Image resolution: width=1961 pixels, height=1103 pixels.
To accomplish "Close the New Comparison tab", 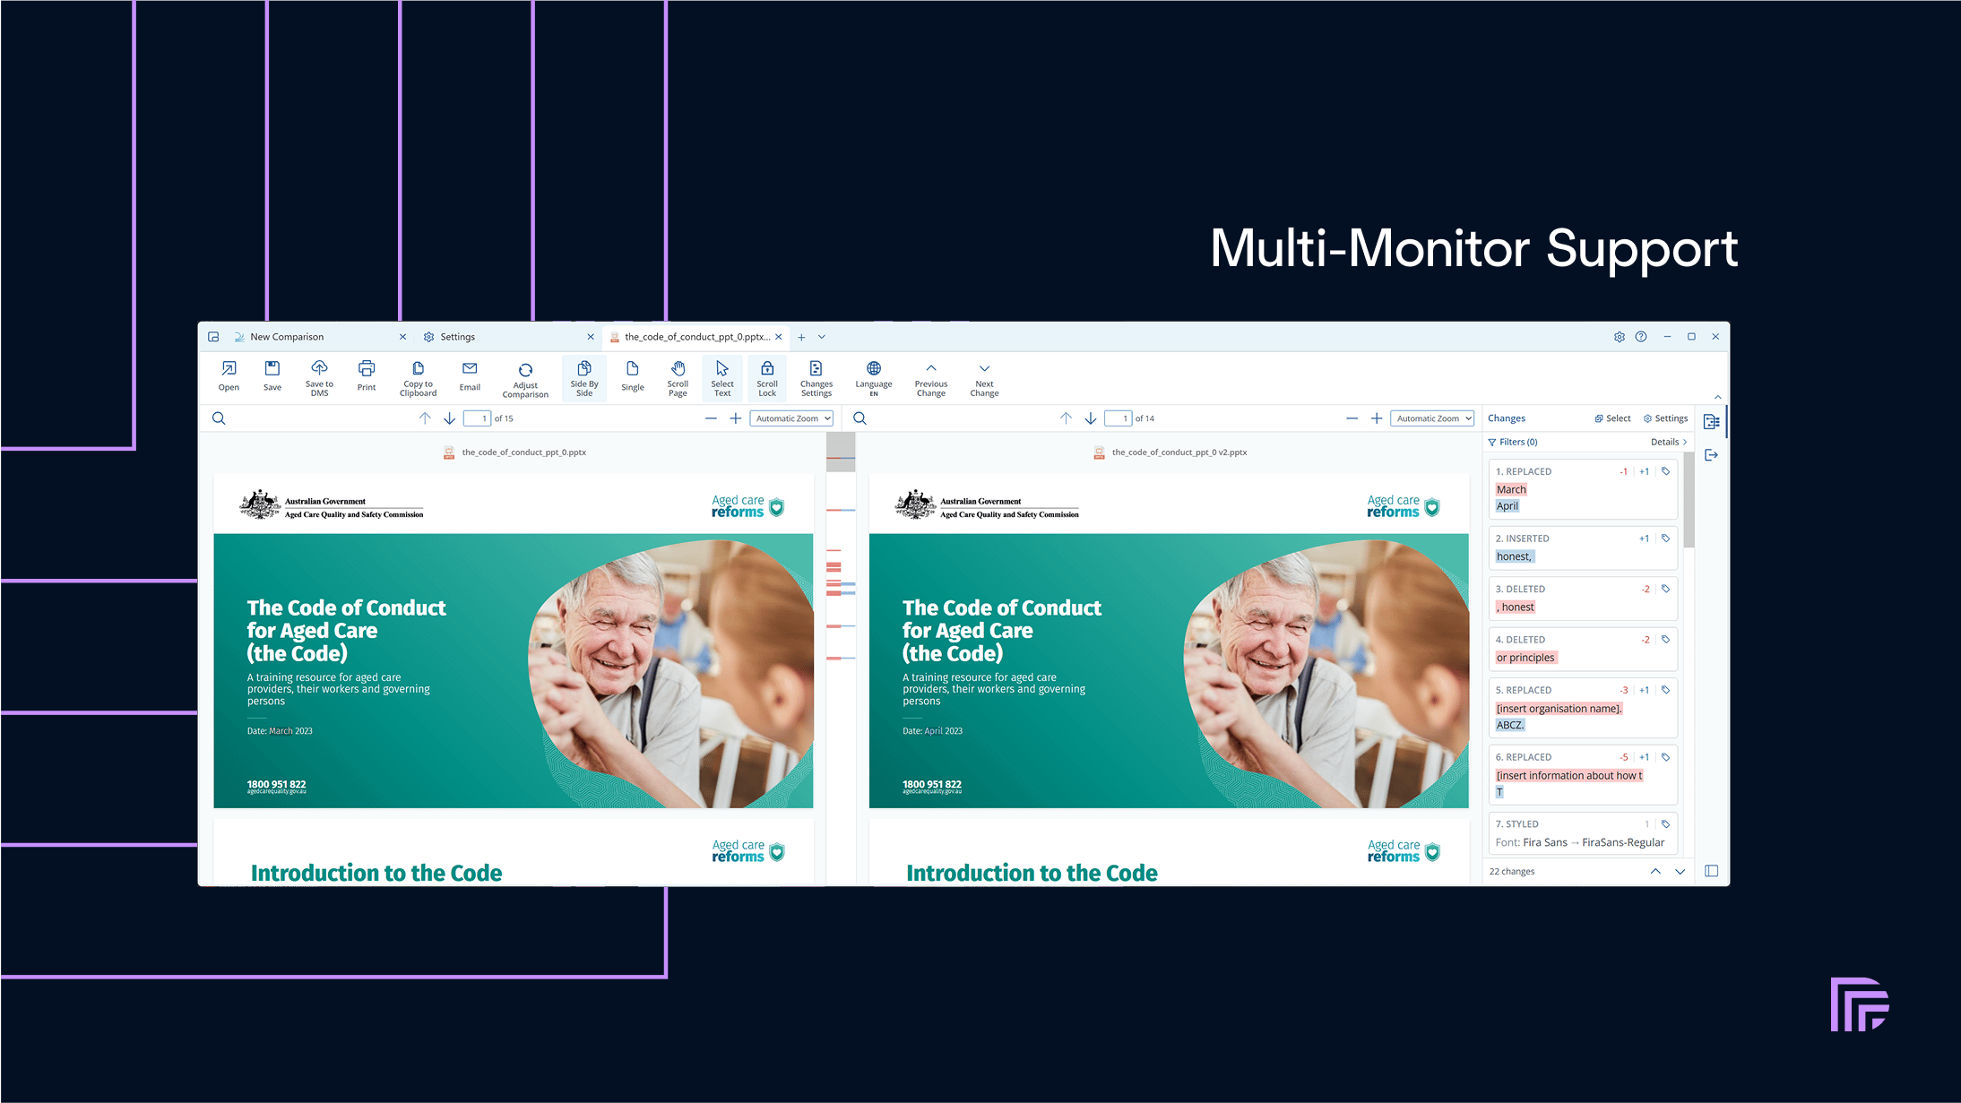I will pyautogui.click(x=402, y=337).
